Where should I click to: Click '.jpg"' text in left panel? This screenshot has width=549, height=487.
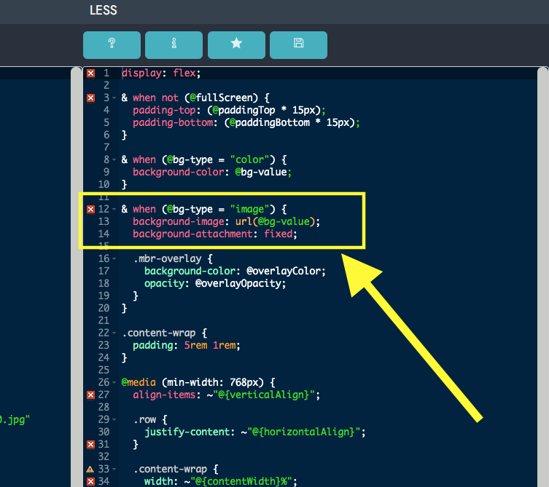(15, 419)
